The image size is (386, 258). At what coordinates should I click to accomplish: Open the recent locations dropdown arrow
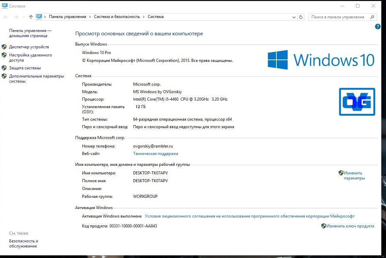(24, 17)
